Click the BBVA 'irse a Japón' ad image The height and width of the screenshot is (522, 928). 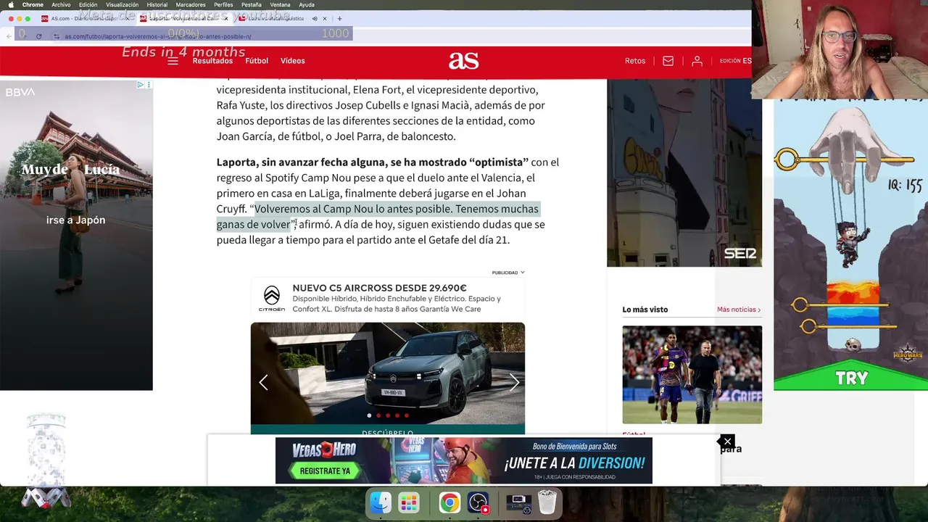click(x=76, y=235)
